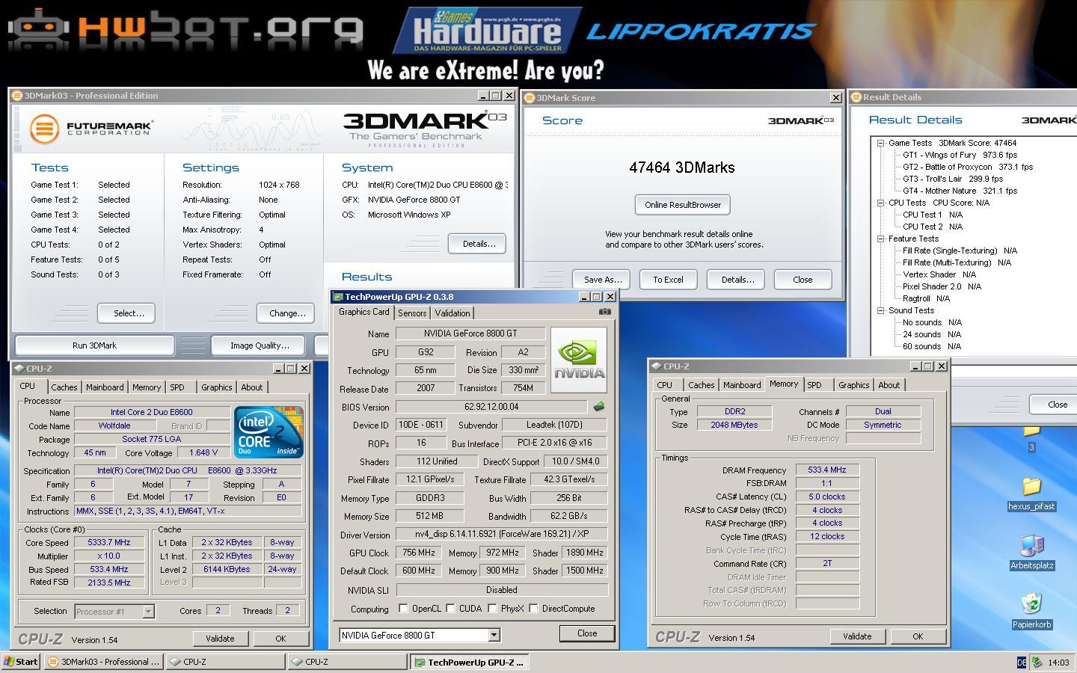Click OK in the CPU-Z memory window
Image resolution: width=1077 pixels, height=673 pixels.
[x=918, y=636]
